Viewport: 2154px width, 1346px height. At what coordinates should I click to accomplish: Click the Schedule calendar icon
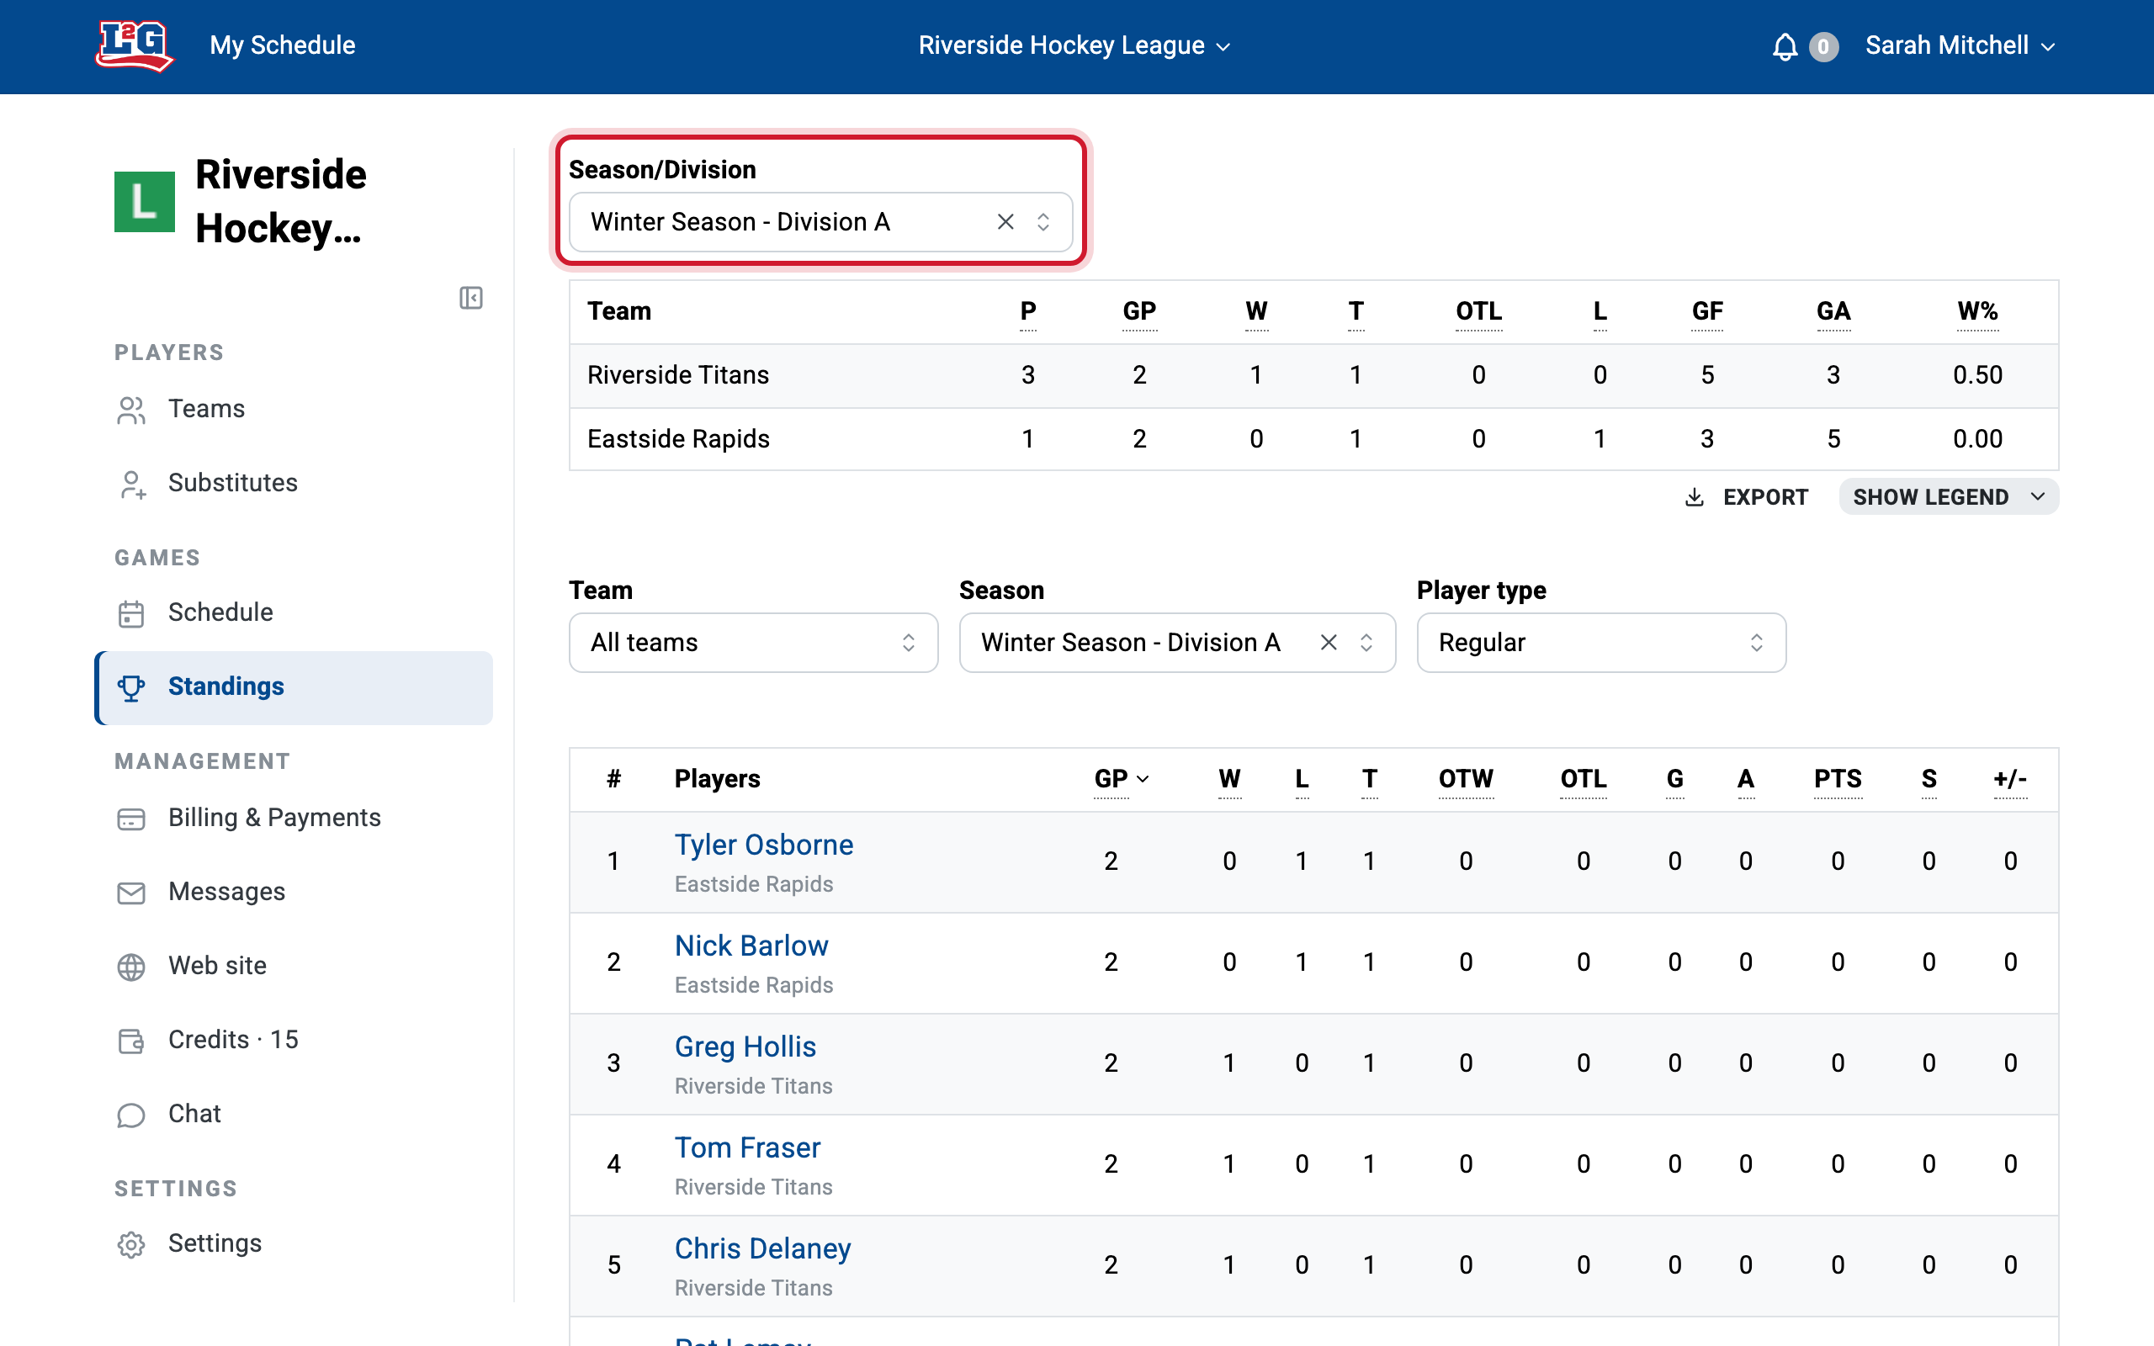pos(131,613)
